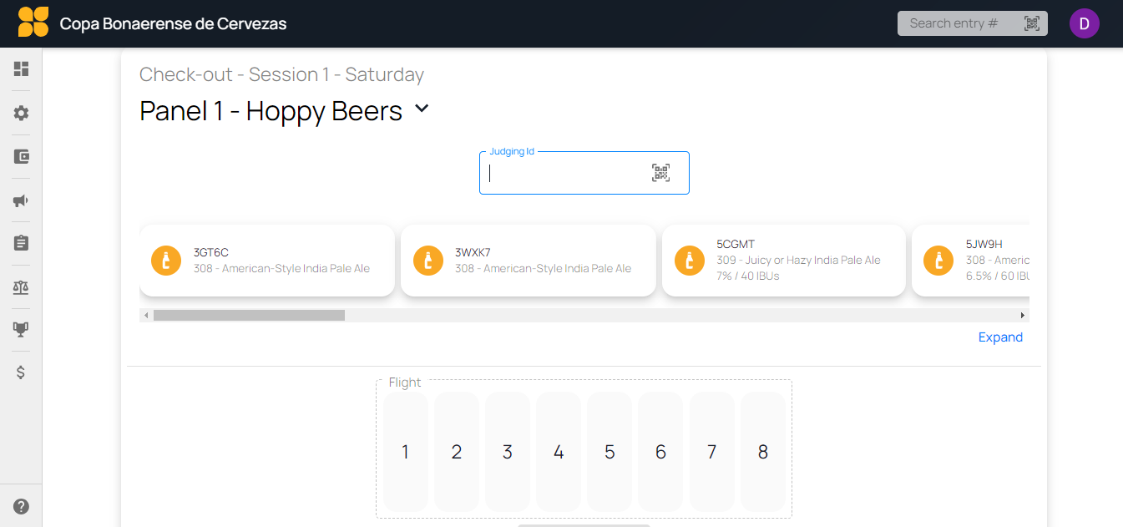Click inside the Judging Id input field
The width and height of the screenshot is (1123, 527).
(568, 173)
